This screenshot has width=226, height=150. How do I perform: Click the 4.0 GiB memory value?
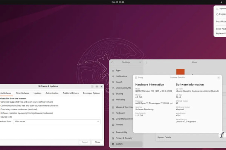coord(139,97)
